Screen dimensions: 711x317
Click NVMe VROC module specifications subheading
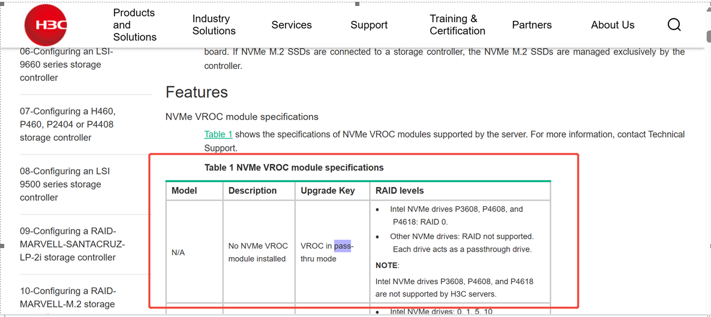pos(242,117)
